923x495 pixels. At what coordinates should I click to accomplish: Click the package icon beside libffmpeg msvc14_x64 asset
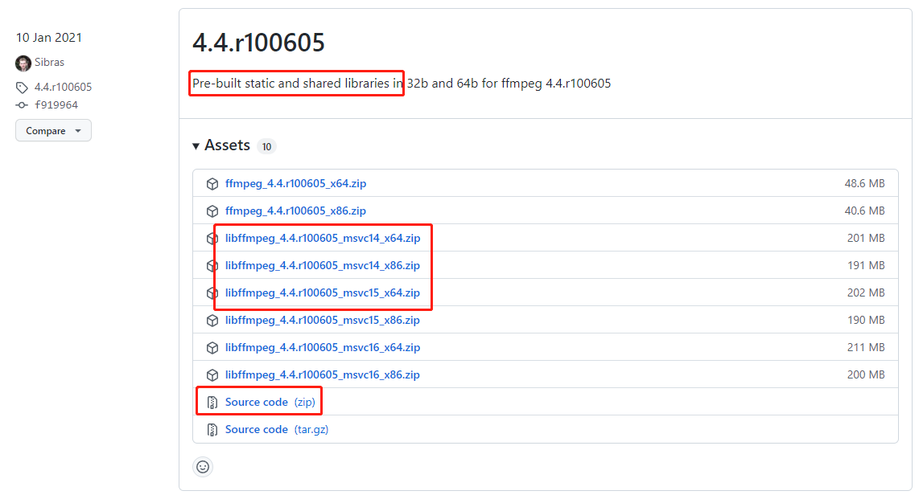212,239
